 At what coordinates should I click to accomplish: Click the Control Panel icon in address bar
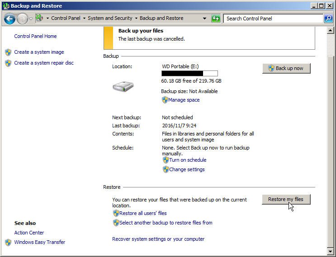(39, 18)
